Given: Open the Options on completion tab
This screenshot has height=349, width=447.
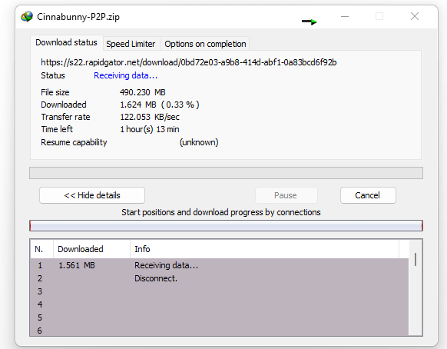Looking at the screenshot, I should tap(205, 44).
